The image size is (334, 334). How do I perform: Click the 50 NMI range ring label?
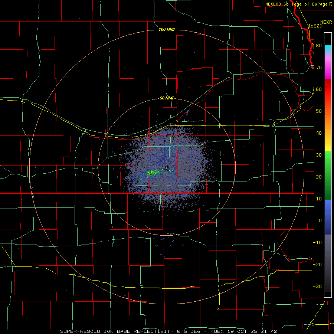coord(167,98)
